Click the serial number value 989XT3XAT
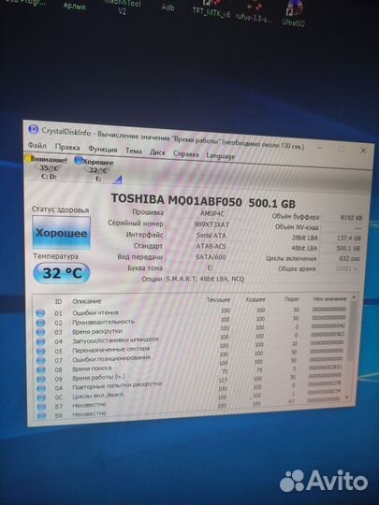Image resolution: width=379 pixels, height=505 pixels. coord(211,224)
